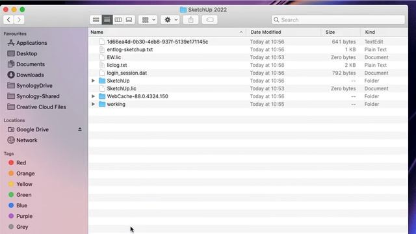
Task: Expand the WebCache-88.0.4324.150 folder
Action: pos(93,96)
